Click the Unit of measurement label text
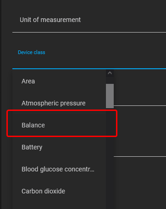The image size is (166, 209). click(50, 20)
